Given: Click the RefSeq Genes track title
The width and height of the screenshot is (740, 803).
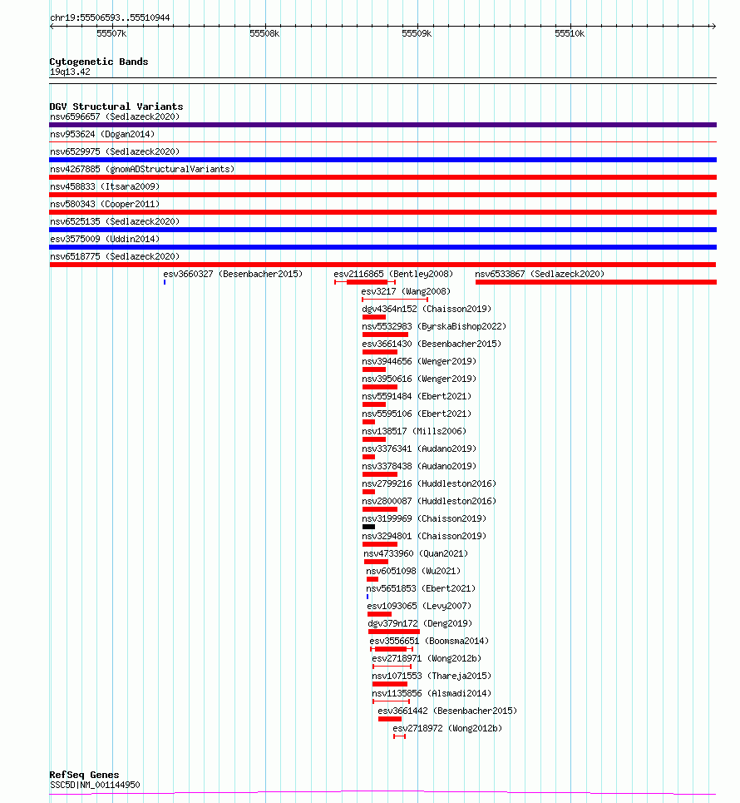Looking at the screenshot, I should [85, 775].
